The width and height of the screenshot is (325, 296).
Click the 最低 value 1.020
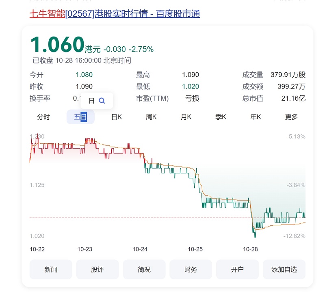191,86
